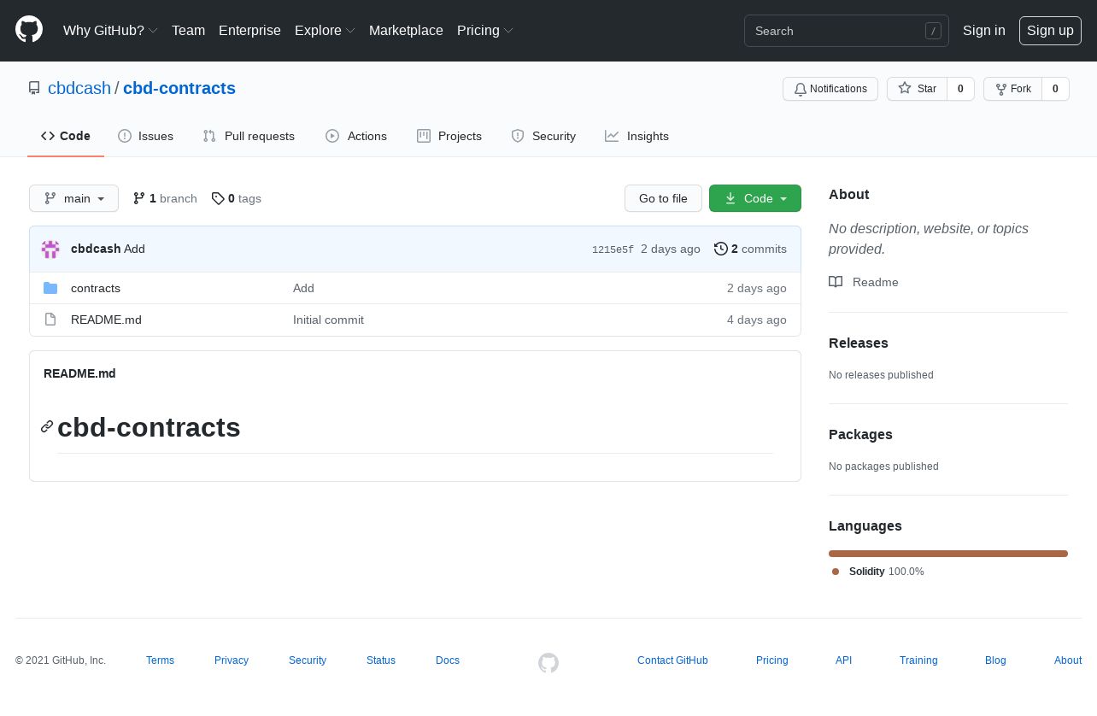Screen dimensions: 1097x716
Task: Click the Notifications button
Action: (x=830, y=89)
